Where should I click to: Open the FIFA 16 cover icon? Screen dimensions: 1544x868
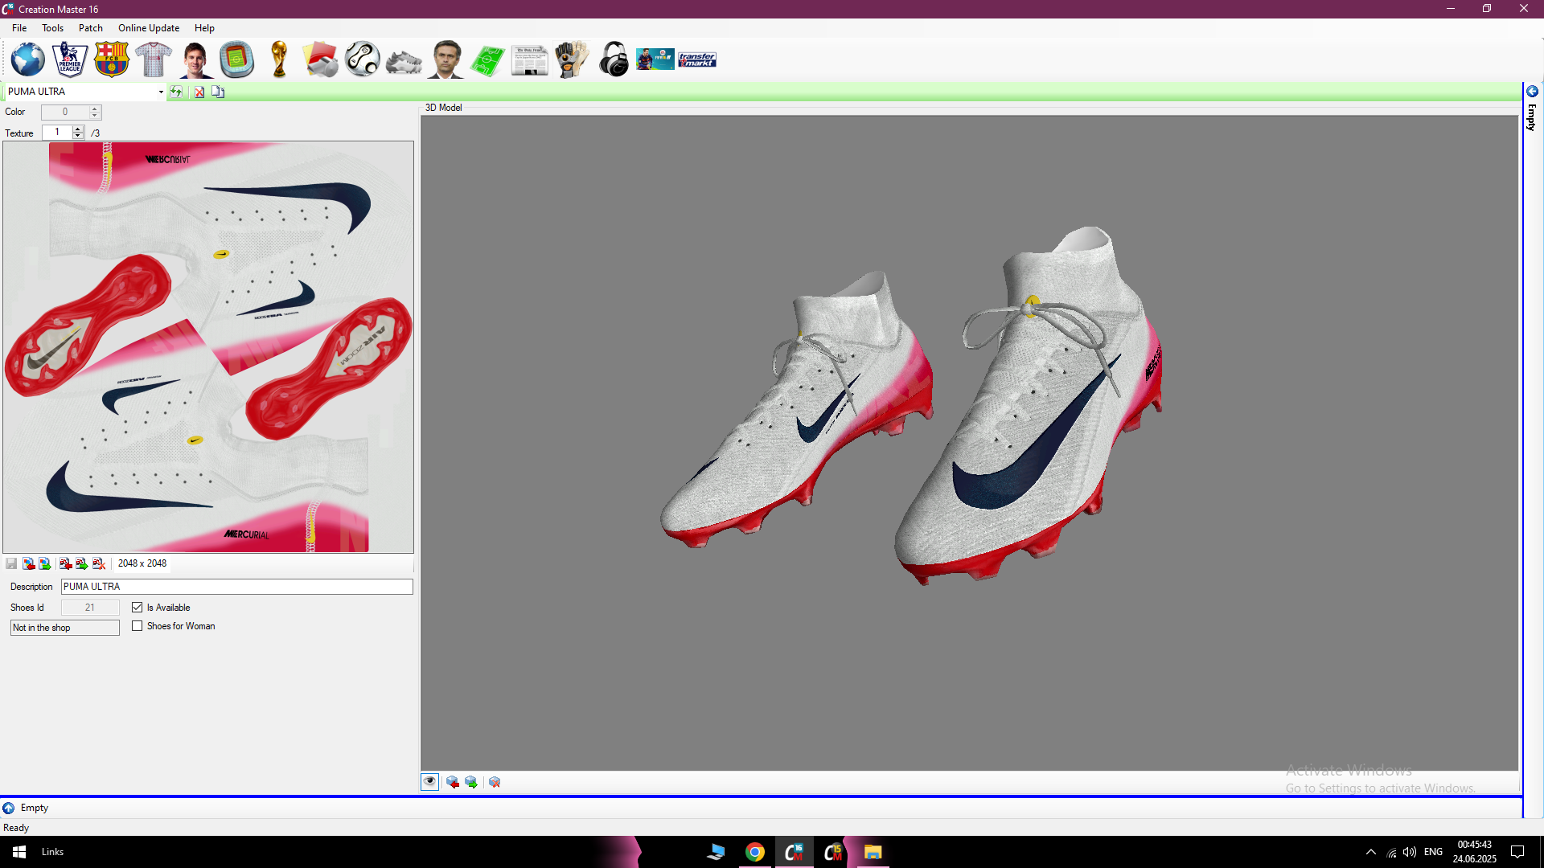(x=655, y=59)
